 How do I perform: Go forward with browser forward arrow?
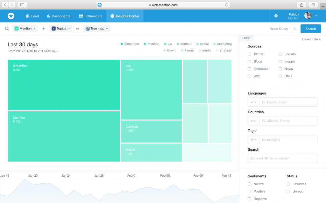12,5
